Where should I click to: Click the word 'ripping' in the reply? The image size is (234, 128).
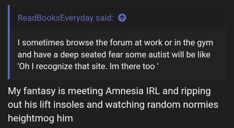[x=196, y=91]
